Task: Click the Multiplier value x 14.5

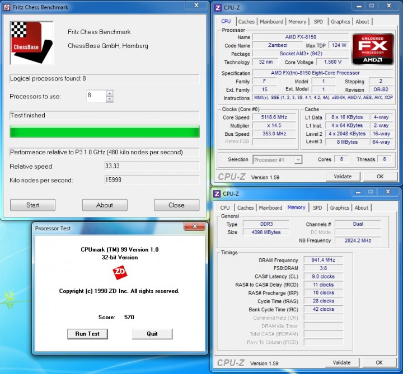Action: tap(274, 126)
